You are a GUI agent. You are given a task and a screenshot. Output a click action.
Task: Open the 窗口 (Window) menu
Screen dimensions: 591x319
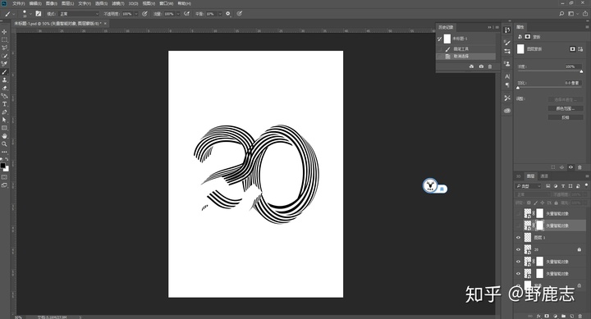point(166,3)
